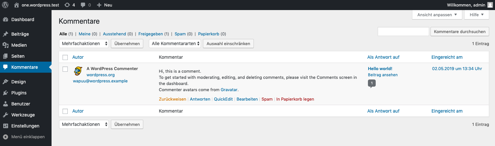Viewport: 495px width, 146px height.
Task: Click the Benutzer person icon
Action: (x=6, y=104)
